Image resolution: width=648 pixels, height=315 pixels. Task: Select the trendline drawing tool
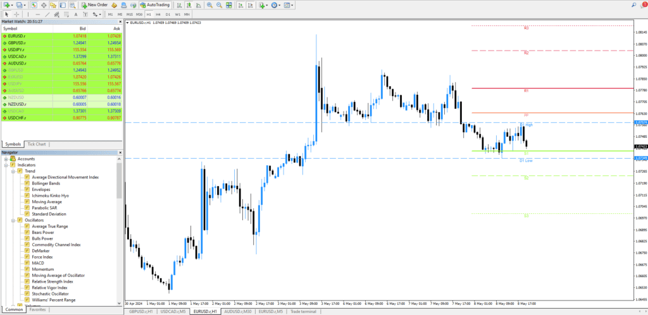point(48,14)
